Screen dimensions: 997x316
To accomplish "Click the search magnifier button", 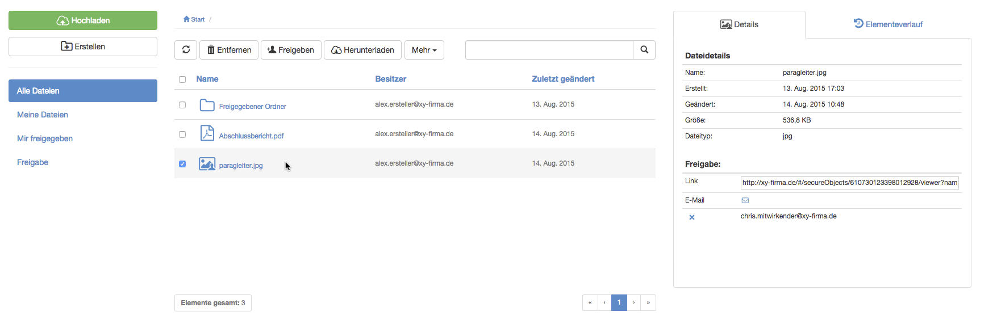I will (644, 50).
